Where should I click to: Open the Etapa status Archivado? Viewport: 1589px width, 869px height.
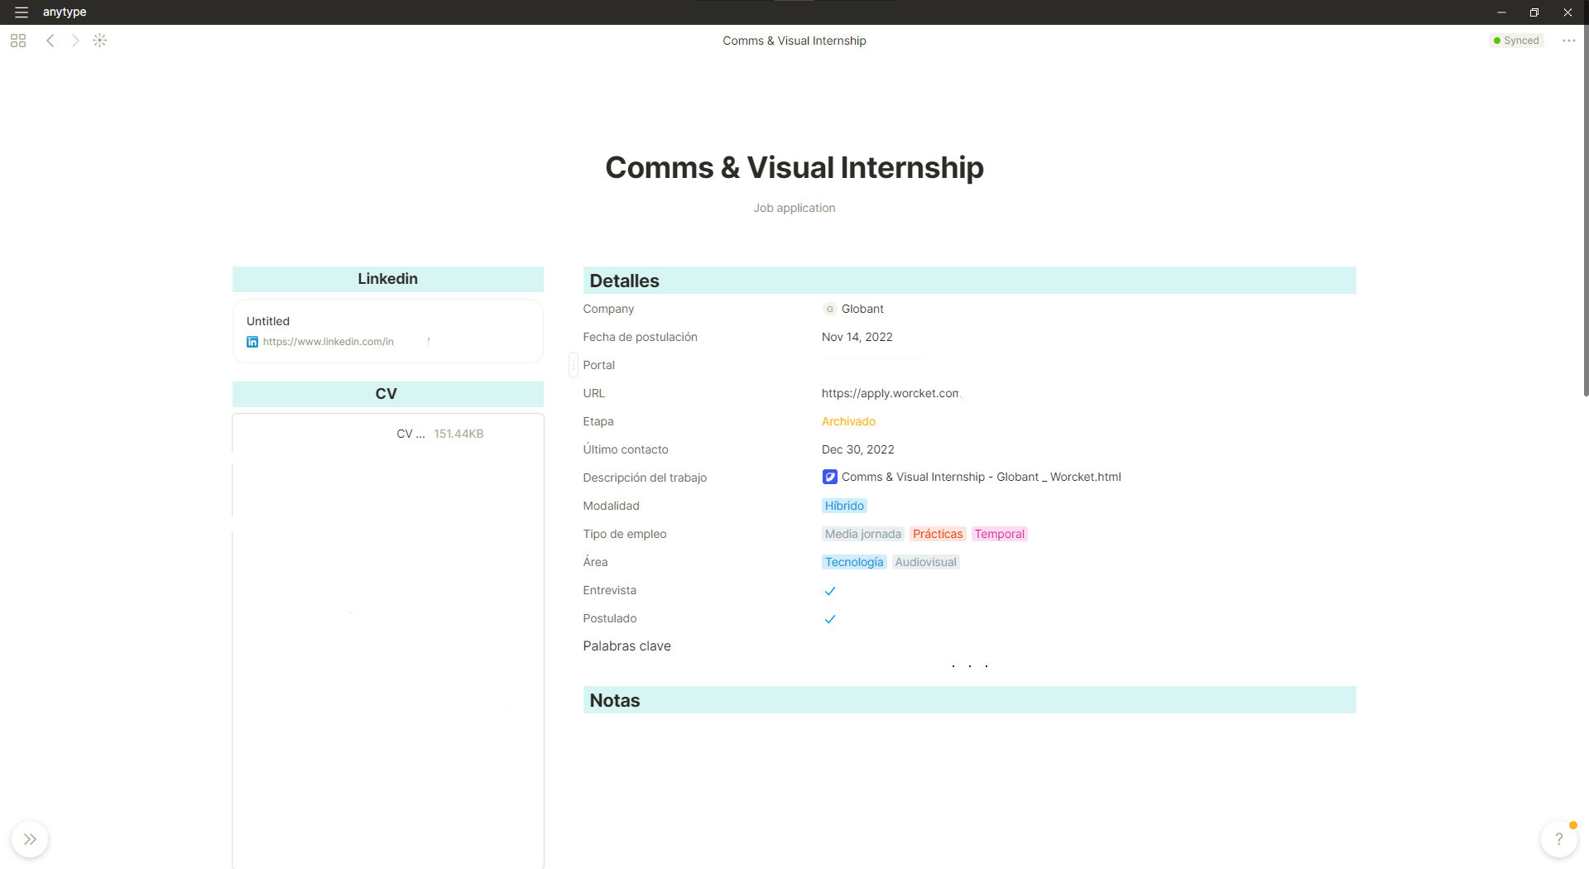[x=848, y=421]
